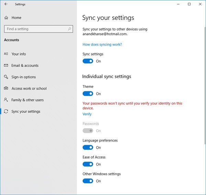The image size is (206, 195).
Task: Click the Sync your settings icon
Action: [6, 112]
